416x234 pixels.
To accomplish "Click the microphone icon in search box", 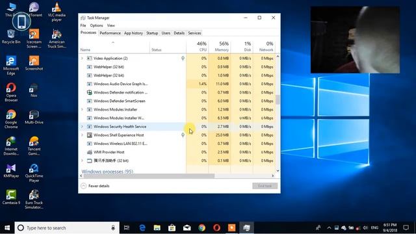I will coord(113,227).
